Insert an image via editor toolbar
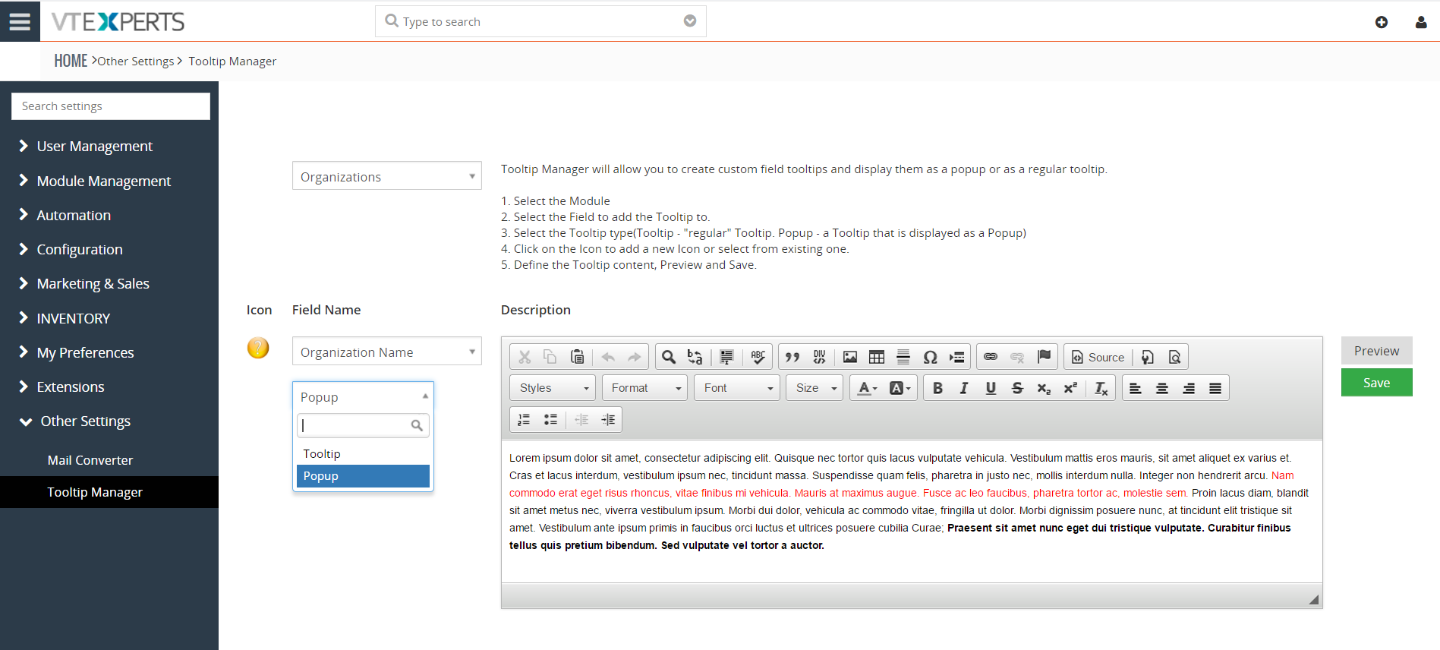 850,357
